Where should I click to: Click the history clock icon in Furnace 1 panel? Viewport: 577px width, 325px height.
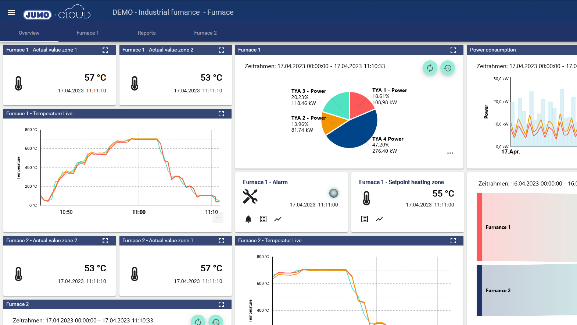pos(447,68)
